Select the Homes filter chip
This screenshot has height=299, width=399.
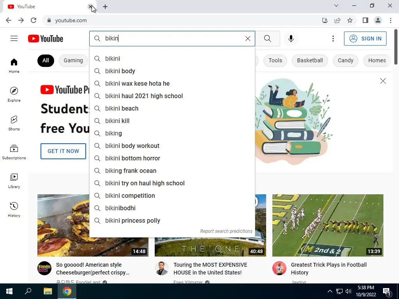point(377,60)
